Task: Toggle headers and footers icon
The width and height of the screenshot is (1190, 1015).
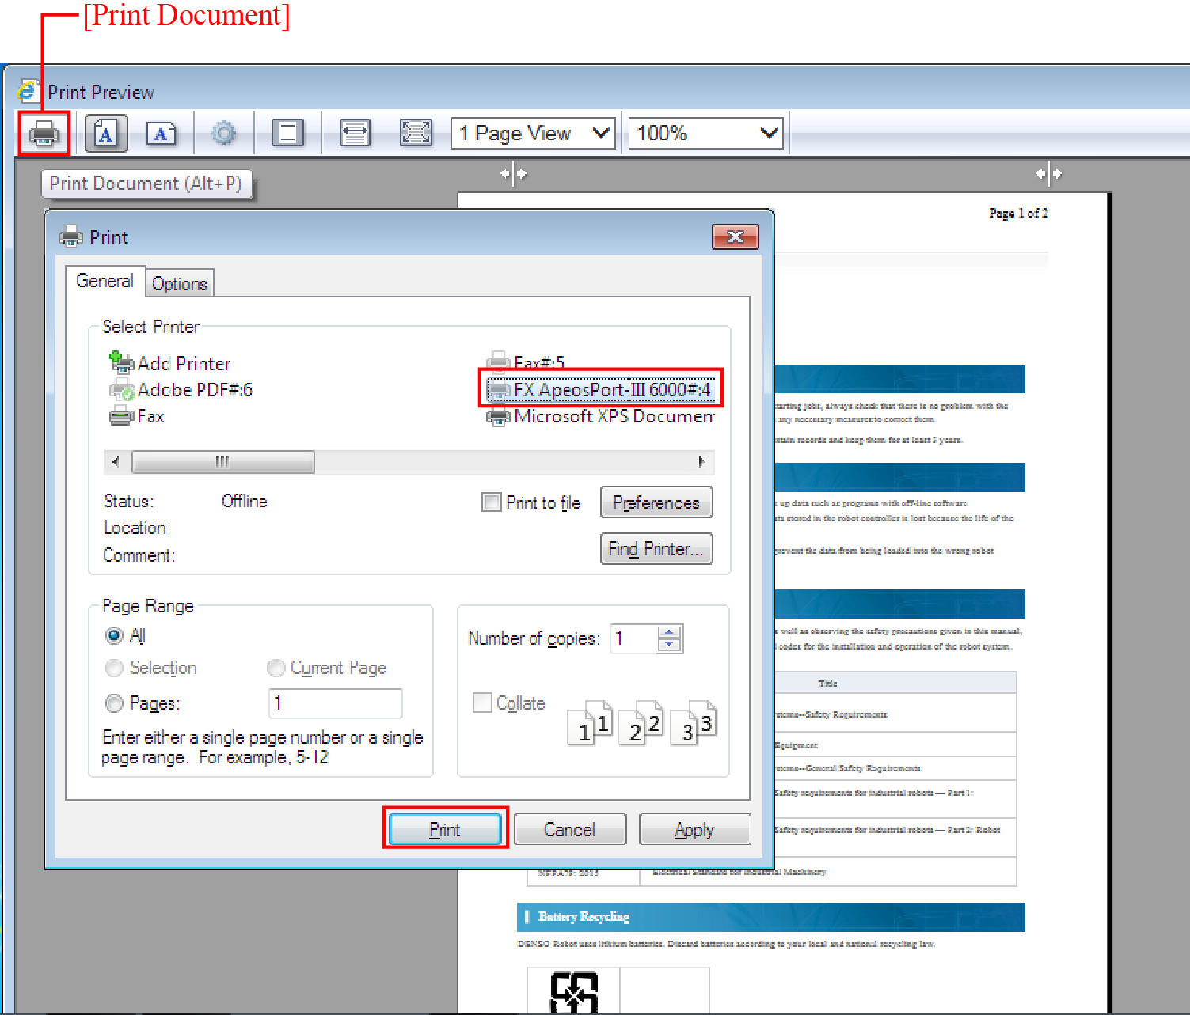Action: 287,133
